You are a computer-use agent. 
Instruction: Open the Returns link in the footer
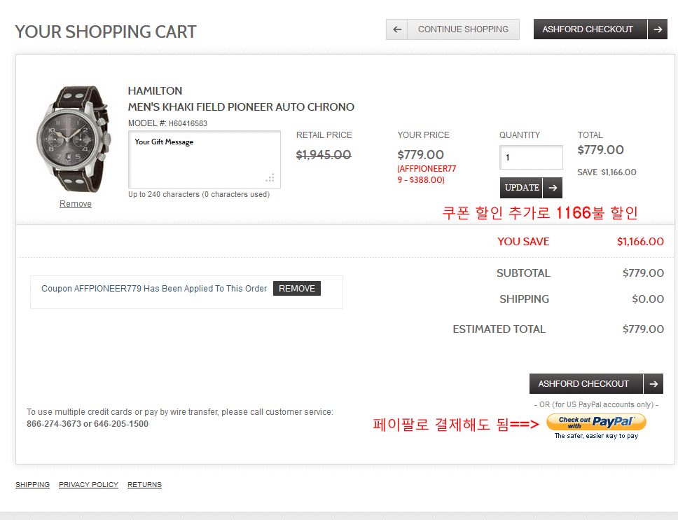[144, 485]
